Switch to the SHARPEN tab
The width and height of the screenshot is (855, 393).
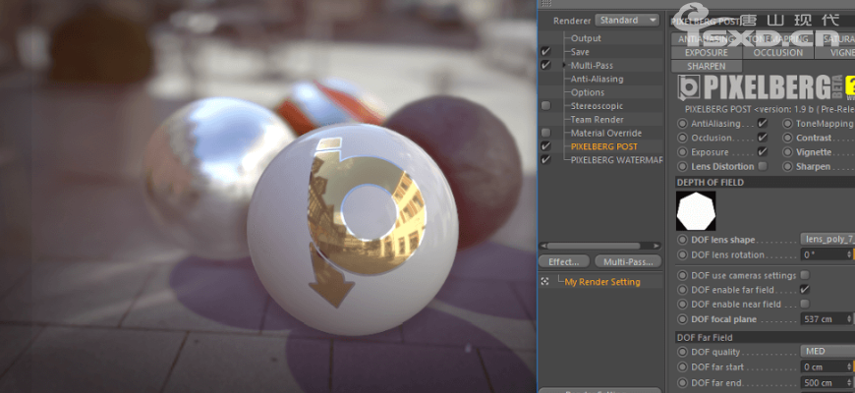(707, 66)
